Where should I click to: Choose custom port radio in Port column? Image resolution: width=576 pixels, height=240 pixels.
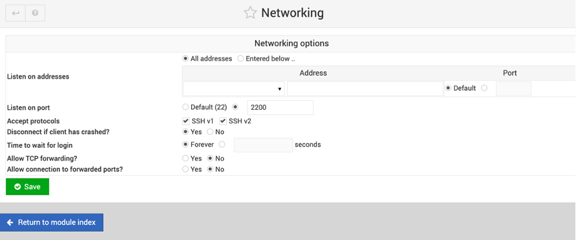(x=484, y=88)
